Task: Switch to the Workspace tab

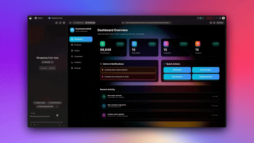Action: coord(79,23)
